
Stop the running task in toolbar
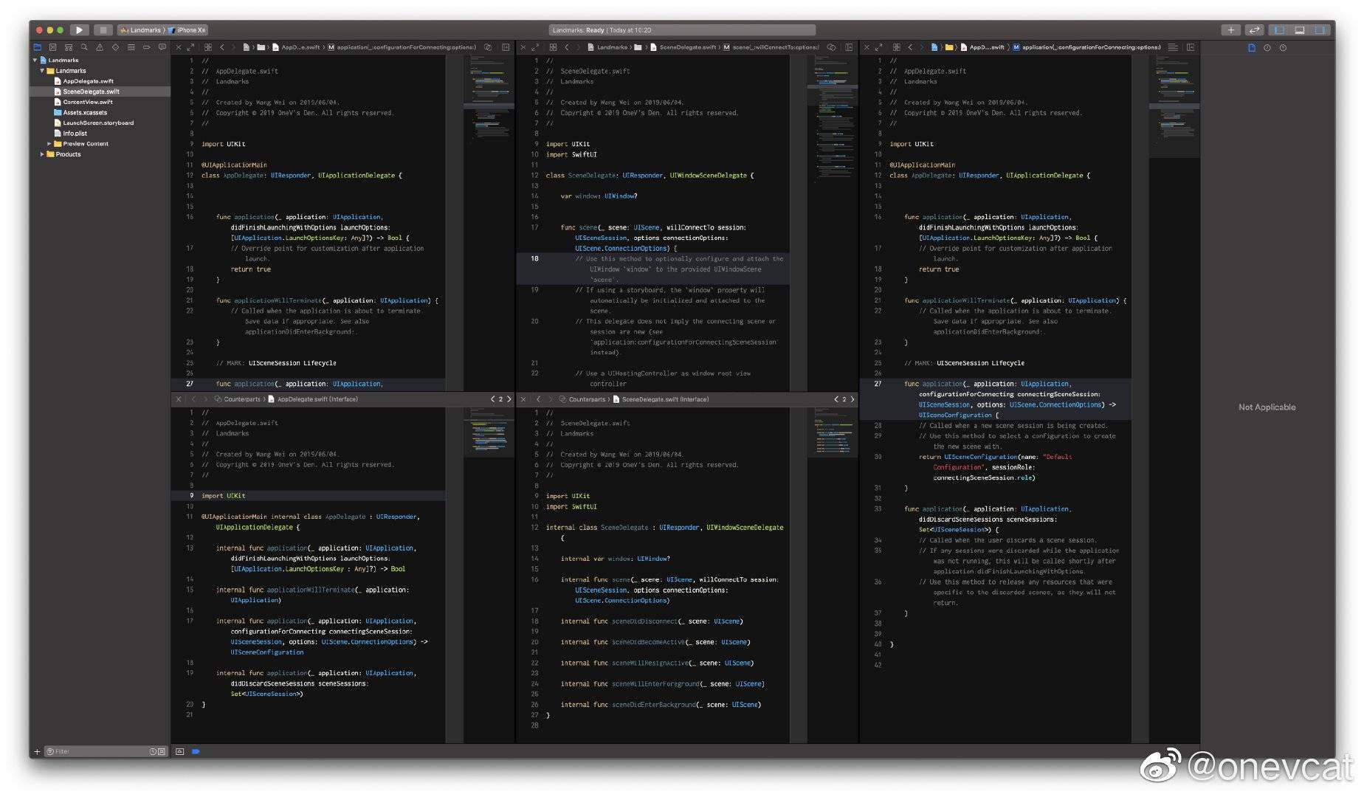[x=103, y=30]
